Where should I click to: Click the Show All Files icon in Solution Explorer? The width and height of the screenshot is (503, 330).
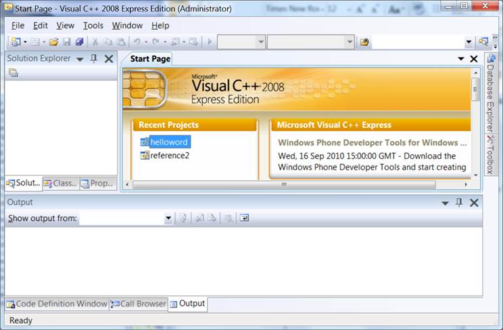pyautogui.click(x=13, y=72)
